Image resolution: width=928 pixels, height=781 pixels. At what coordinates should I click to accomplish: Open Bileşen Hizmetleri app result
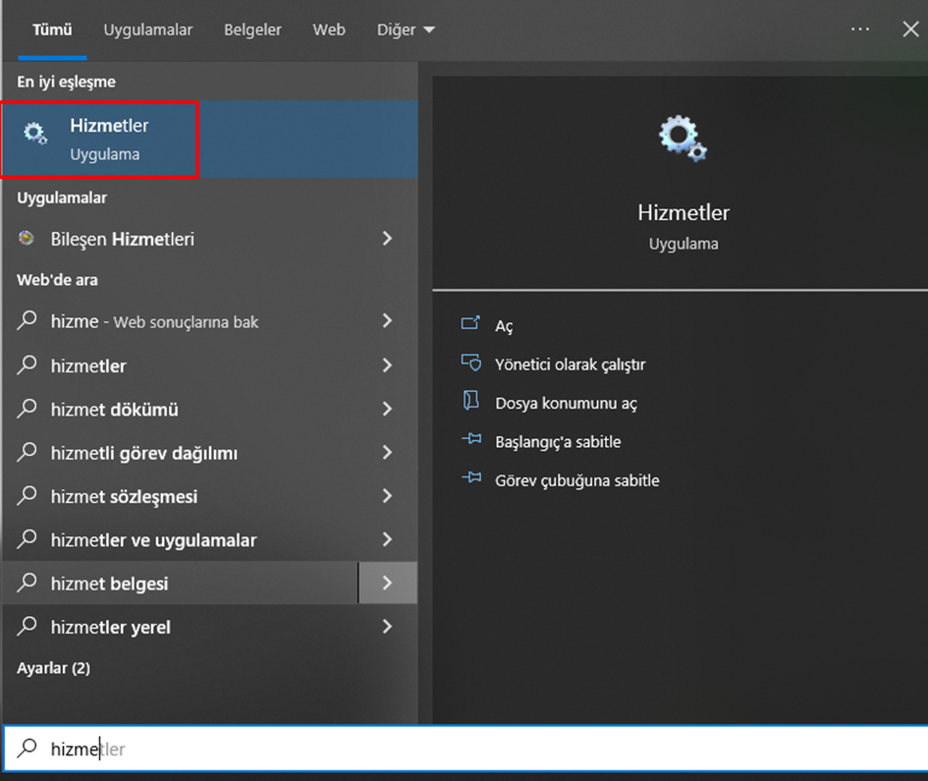click(x=180, y=239)
